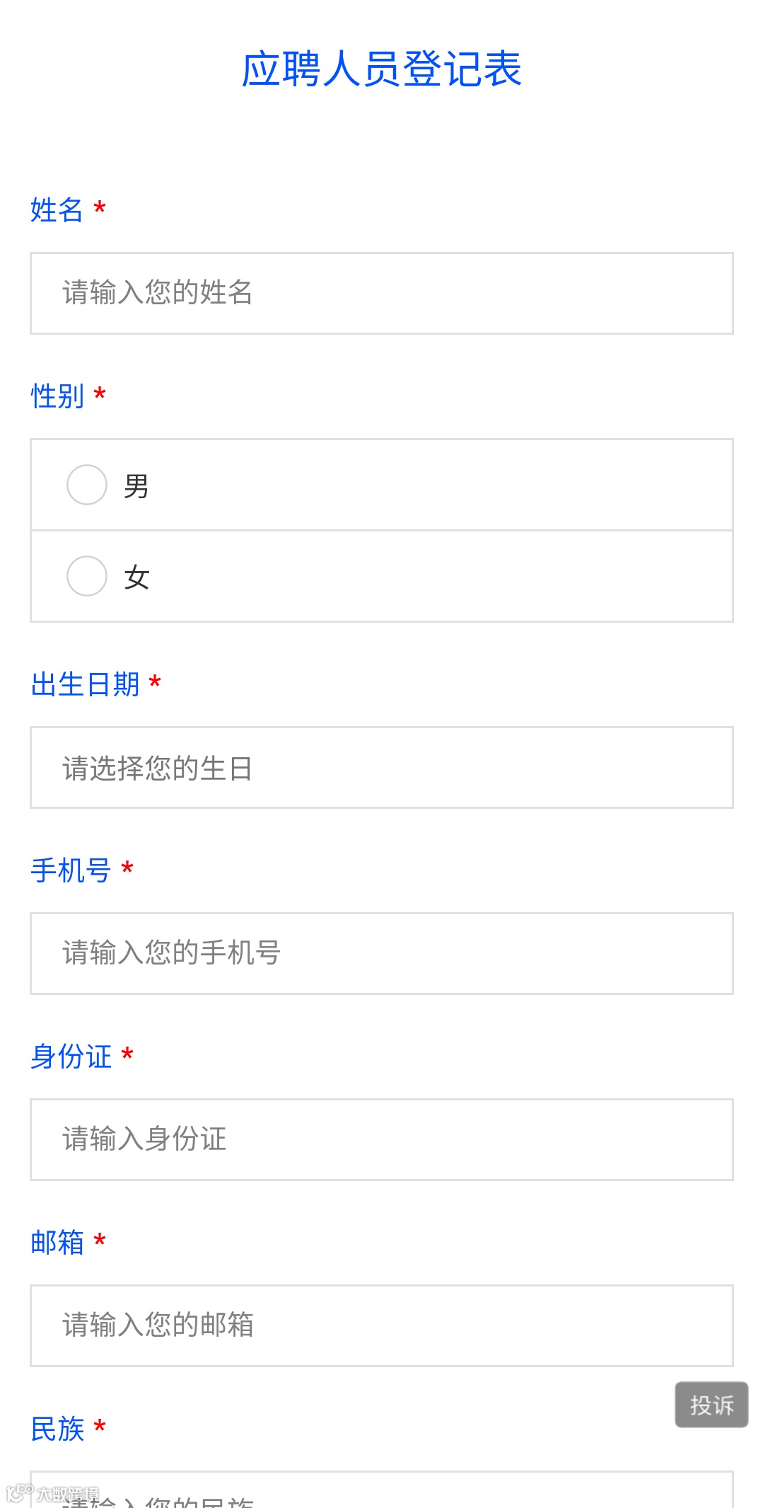Click the 女 option row text

[x=136, y=577]
